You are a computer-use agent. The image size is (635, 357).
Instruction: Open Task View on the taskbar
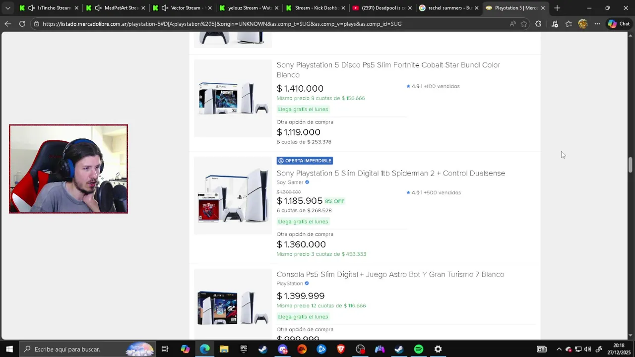point(165,349)
